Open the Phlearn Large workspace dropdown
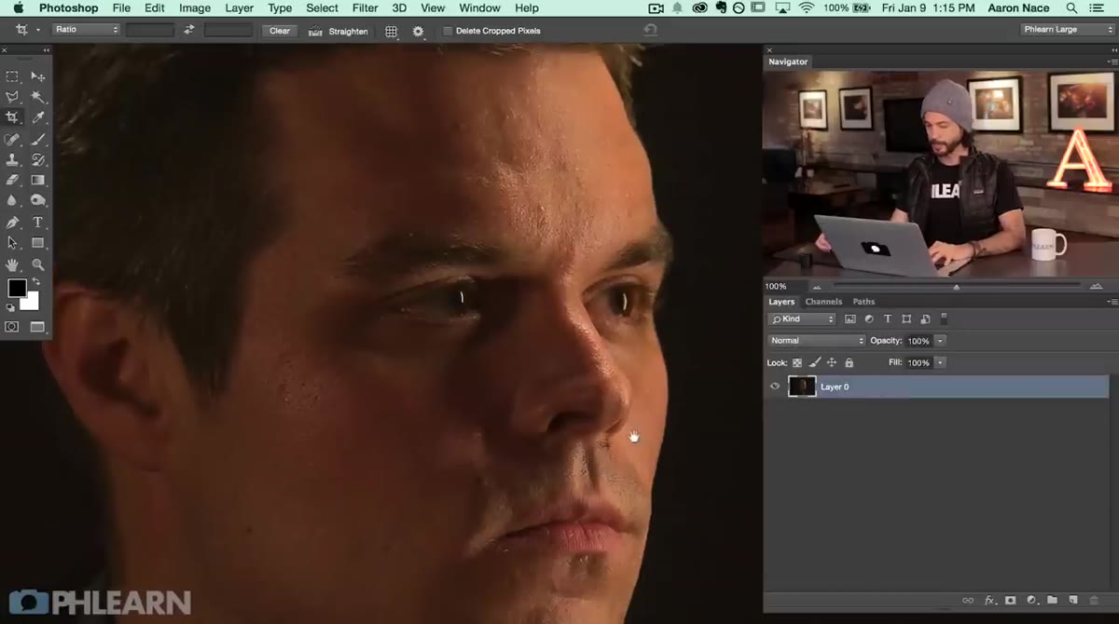Viewport: 1119px width, 624px height. 1068,30
